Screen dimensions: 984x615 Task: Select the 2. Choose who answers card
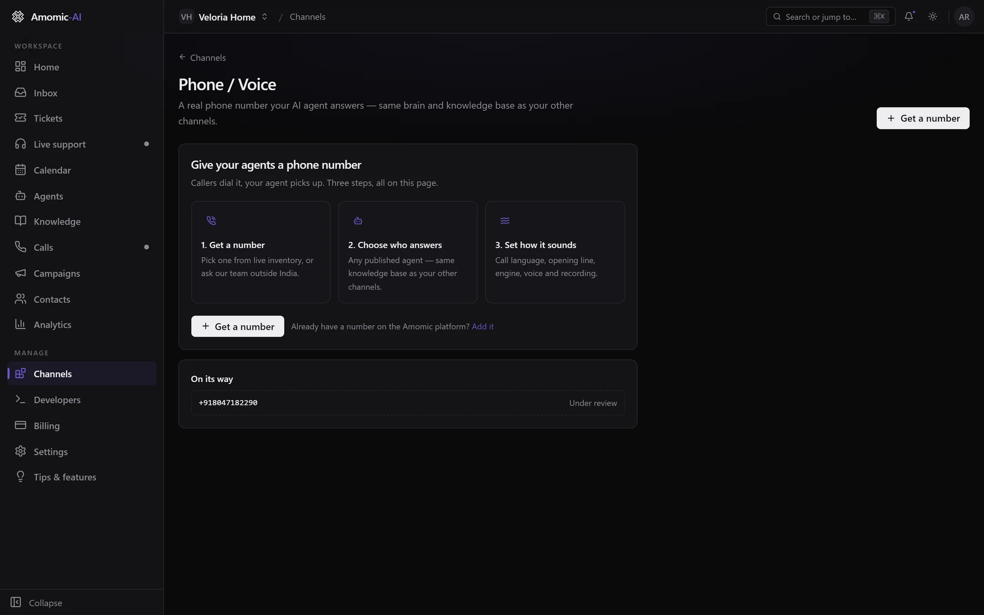408,252
